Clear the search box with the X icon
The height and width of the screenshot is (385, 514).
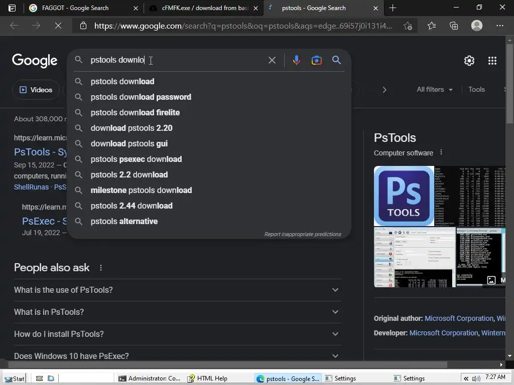pyautogui.click(x=272, y=60)
